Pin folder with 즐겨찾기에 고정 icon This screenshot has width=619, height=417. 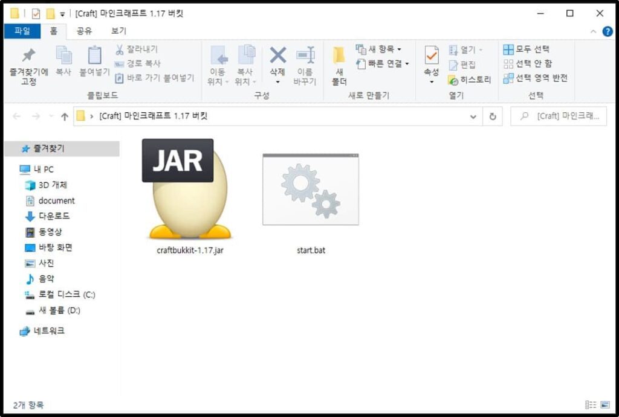[28, 66]
